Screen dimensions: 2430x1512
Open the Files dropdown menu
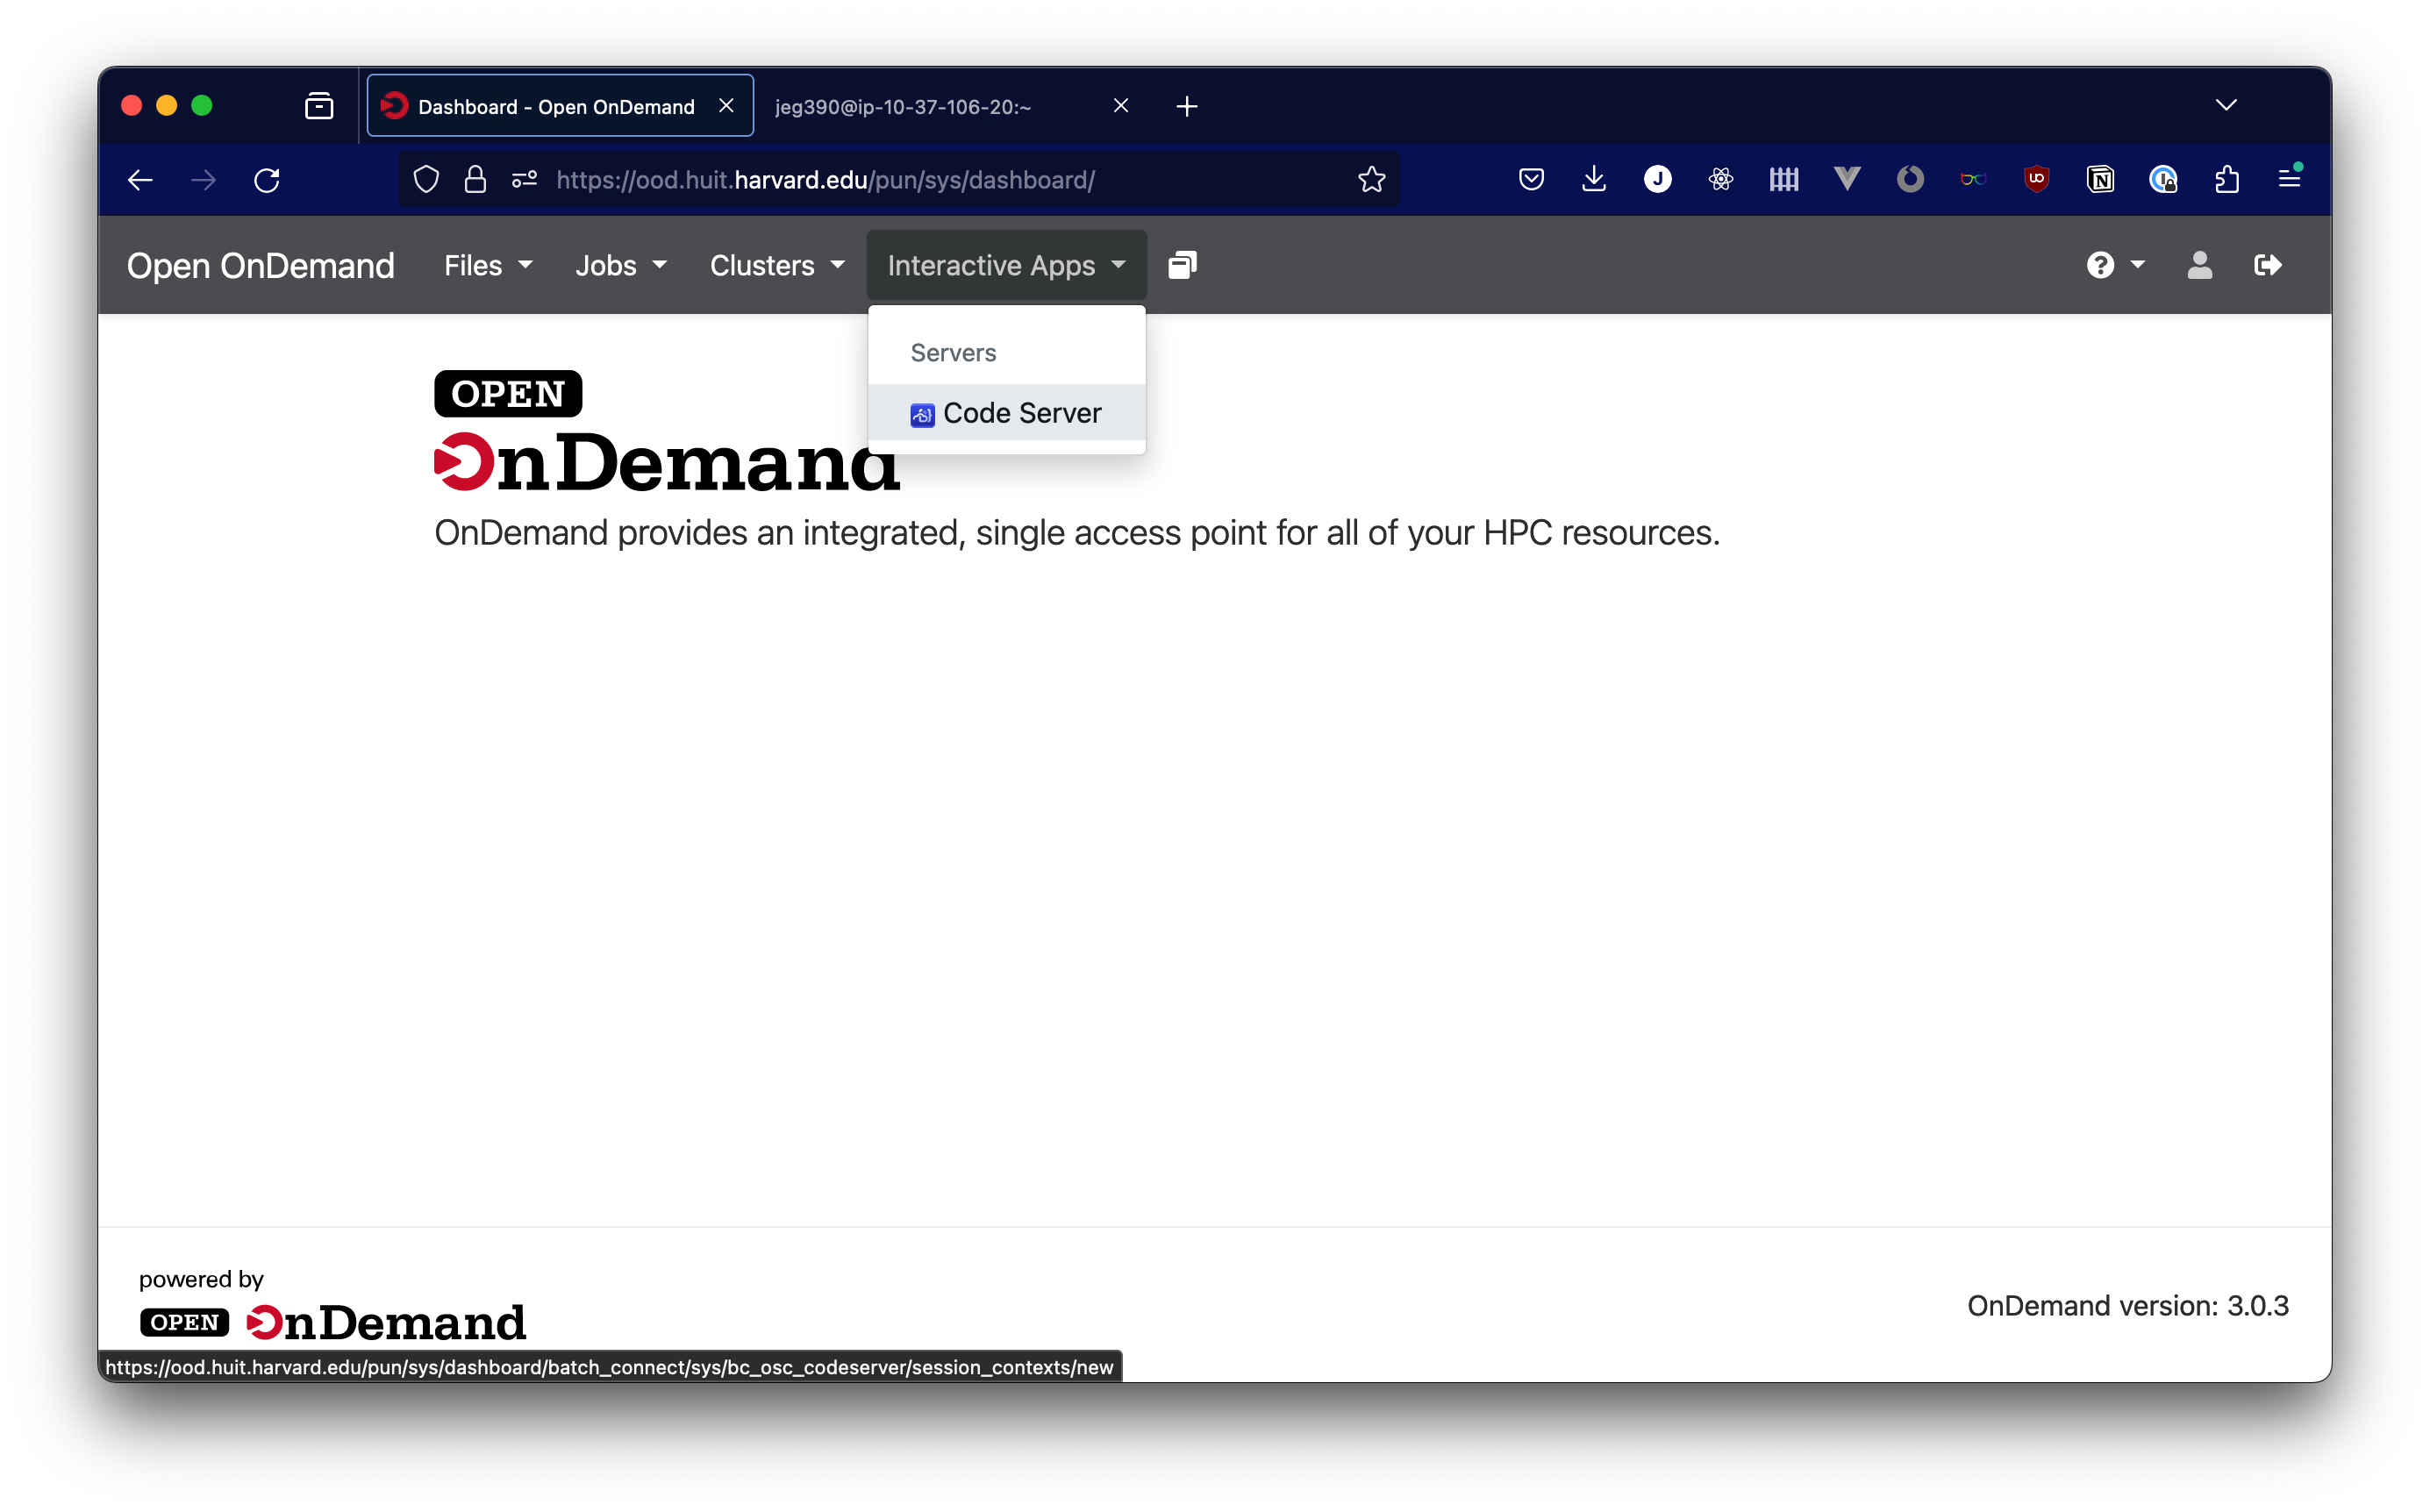point(486,265)
